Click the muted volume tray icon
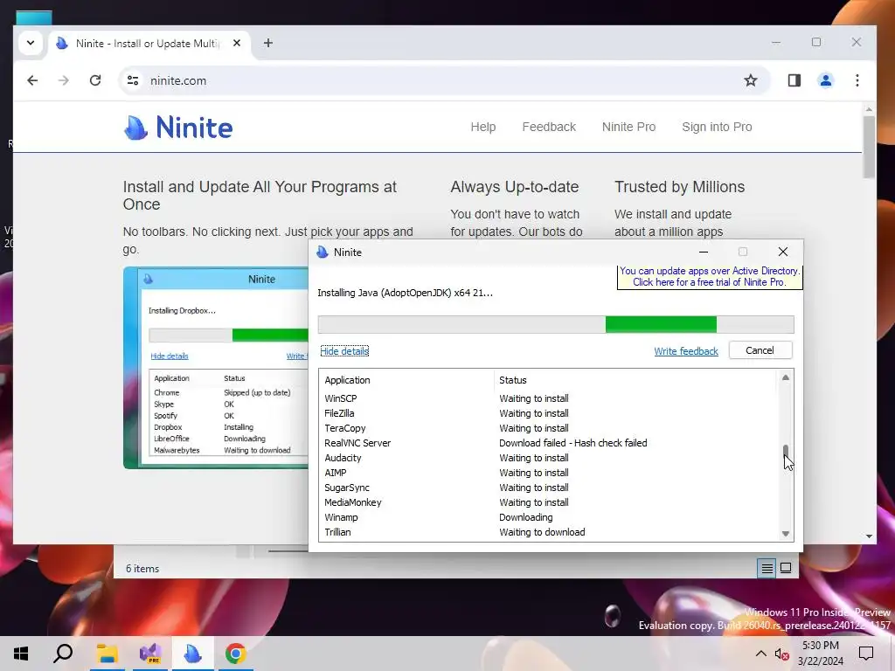This screenshot has width=895, height=671. 781,654
